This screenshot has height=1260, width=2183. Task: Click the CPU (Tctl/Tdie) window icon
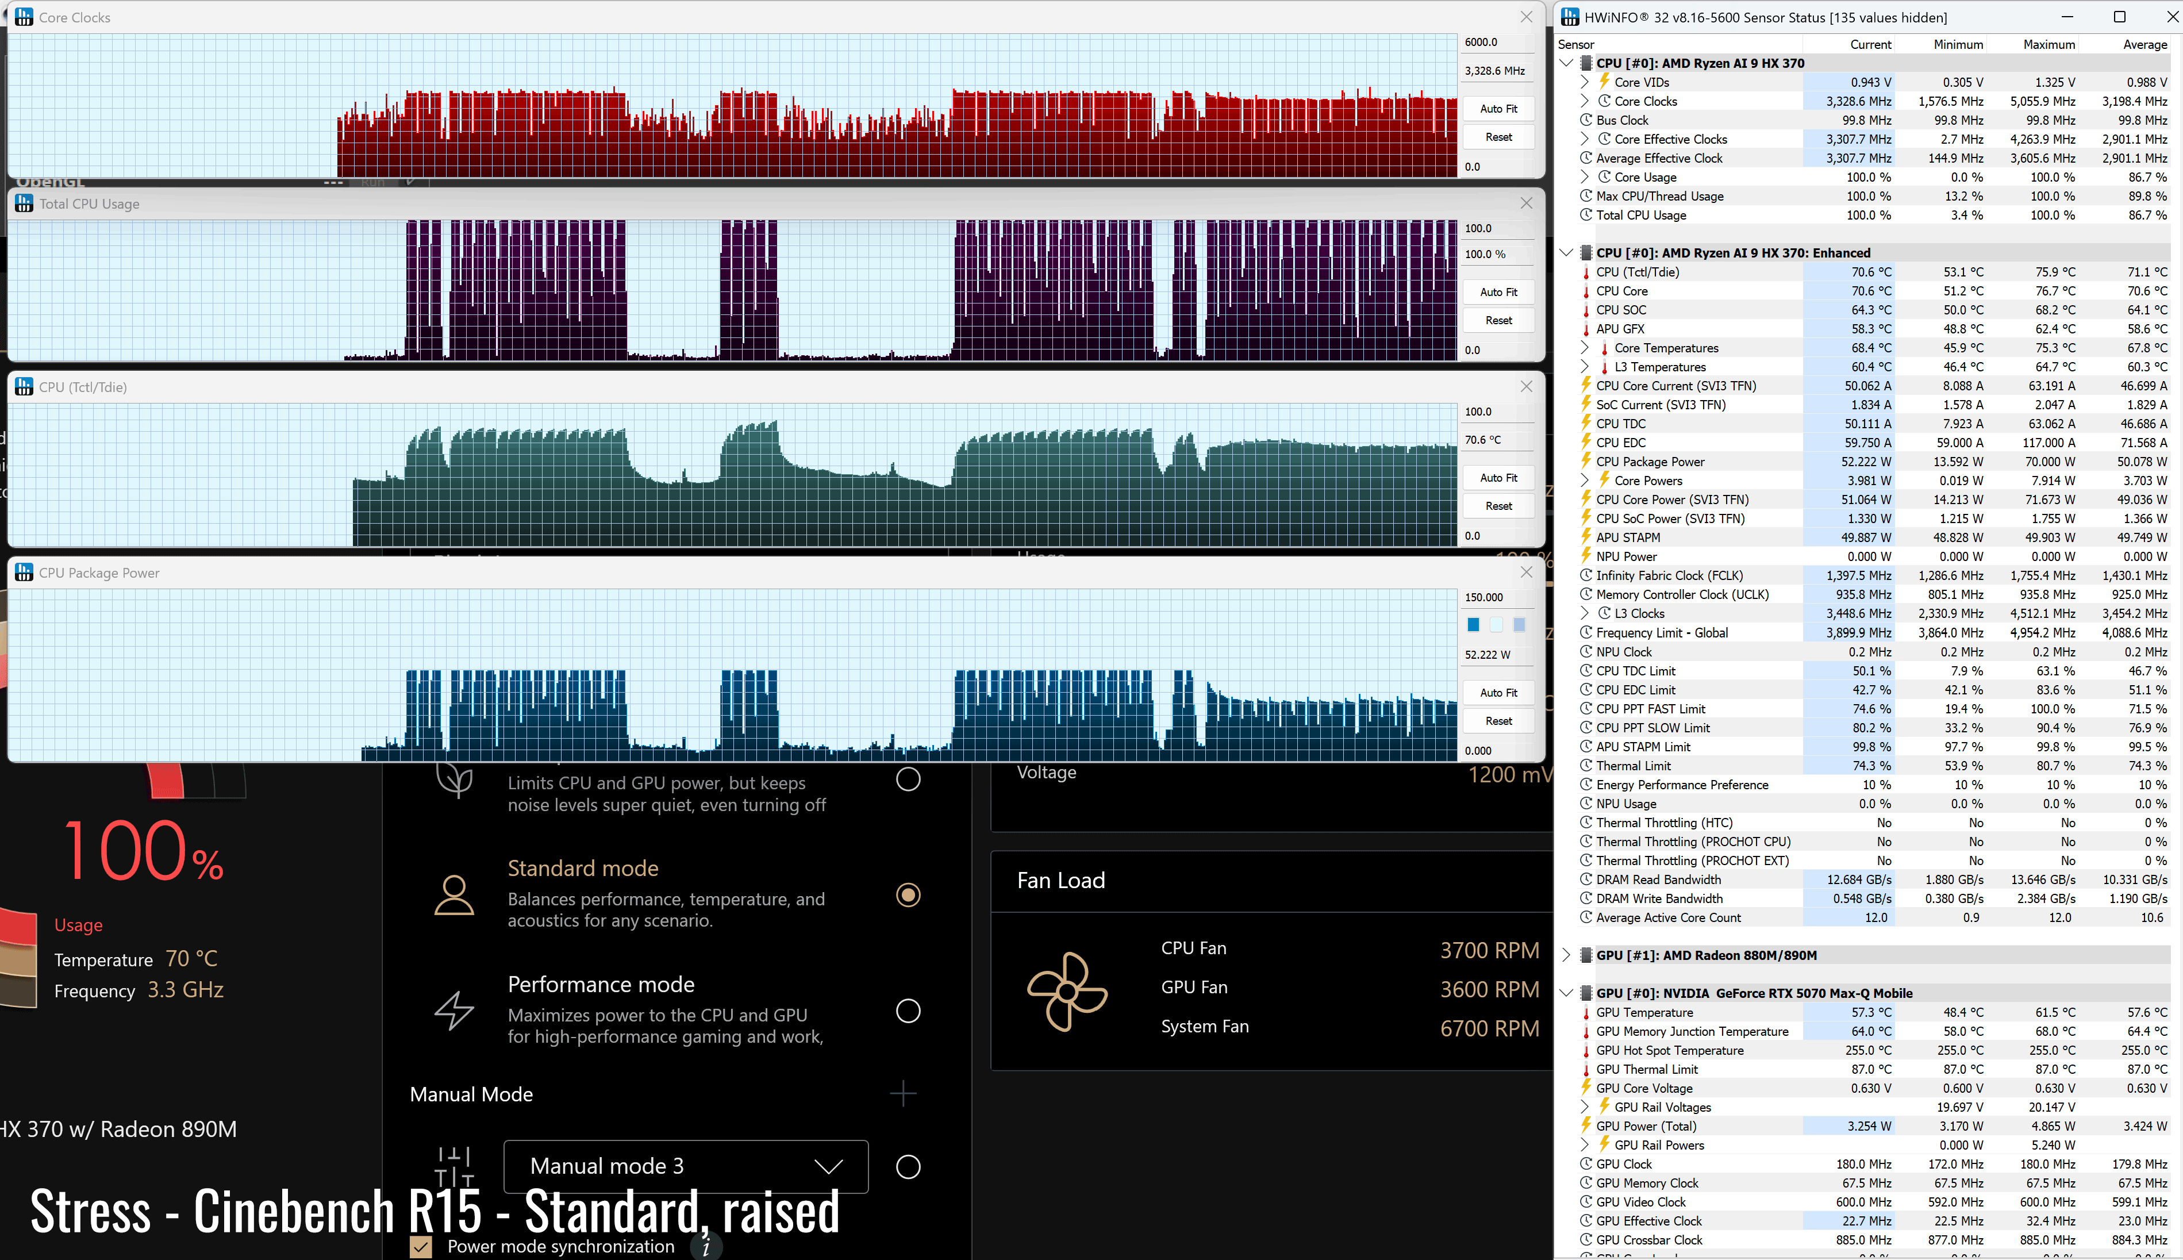(x=24, y=387)
